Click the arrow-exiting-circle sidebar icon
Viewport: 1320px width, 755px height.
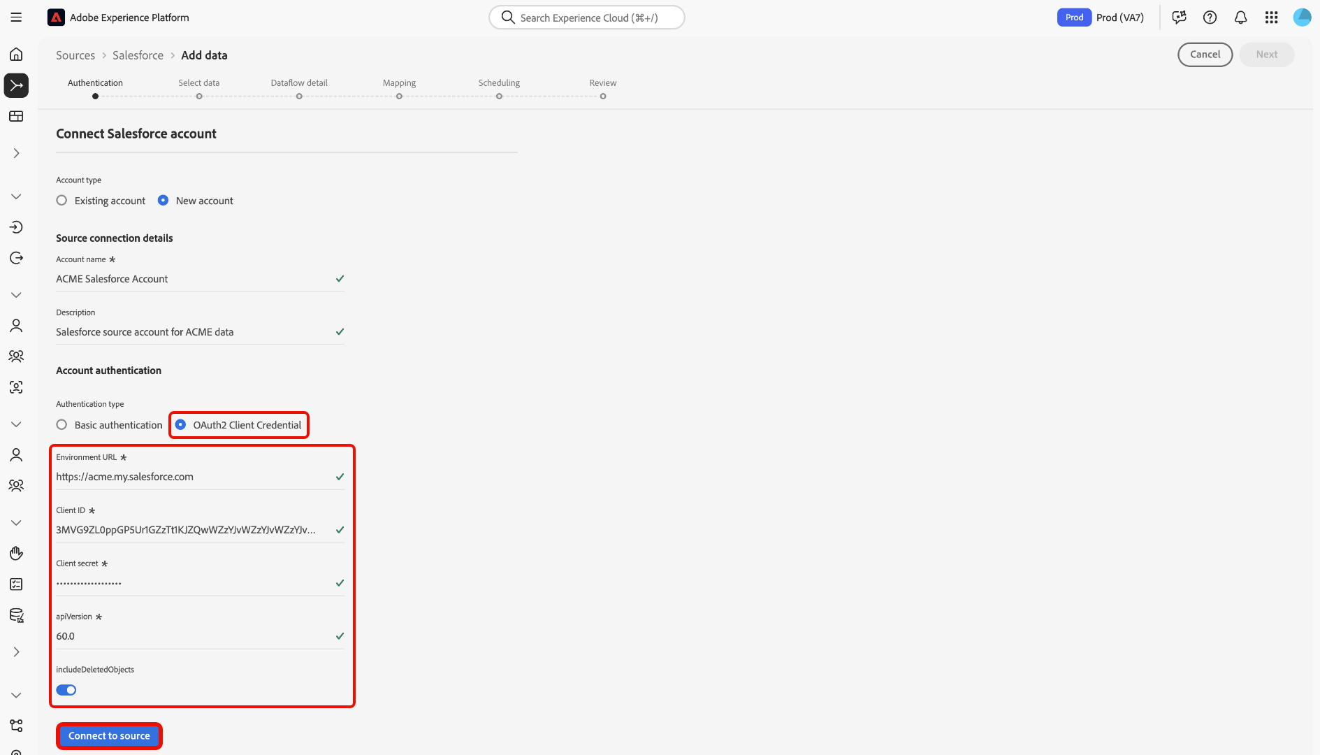click(16, 258)
